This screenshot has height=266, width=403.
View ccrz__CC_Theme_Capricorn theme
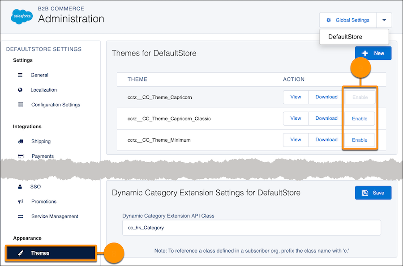point(296,97)
